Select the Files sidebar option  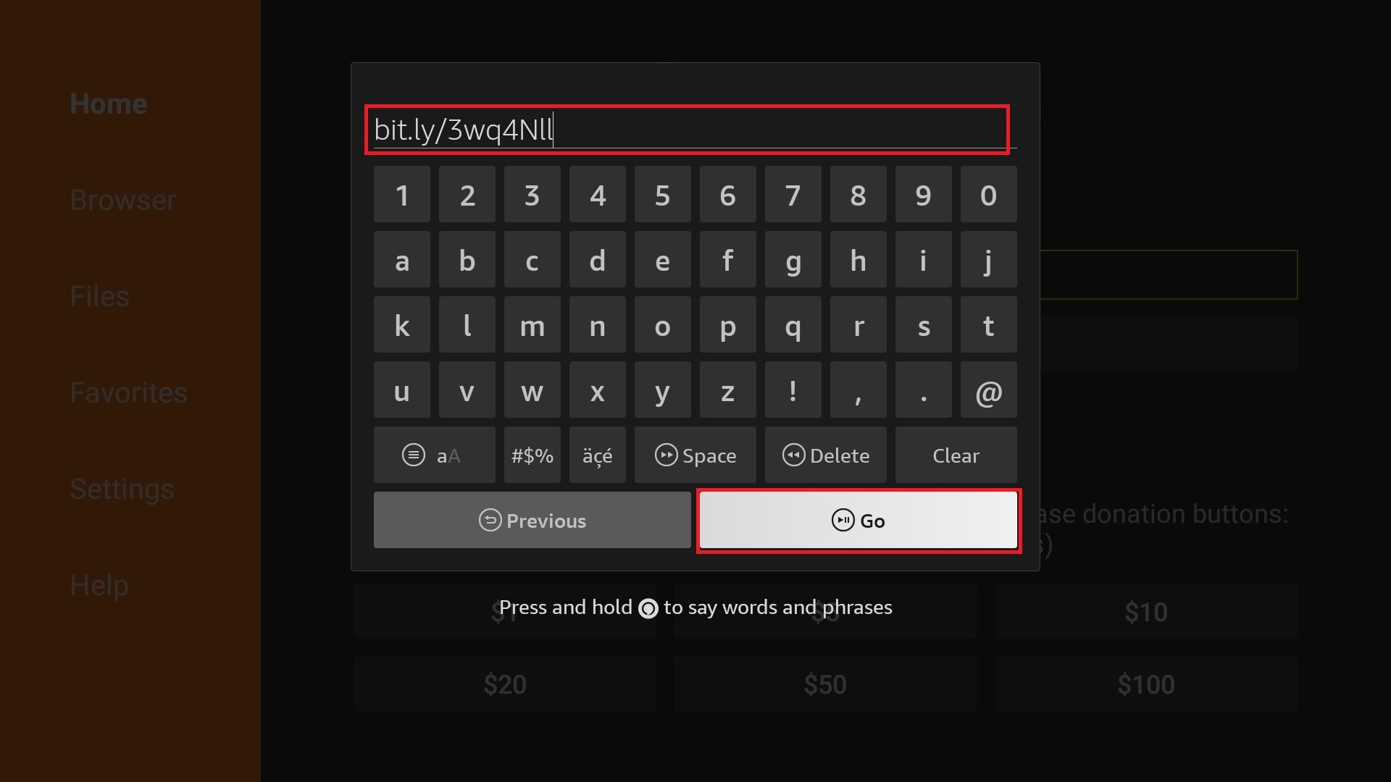99,296
